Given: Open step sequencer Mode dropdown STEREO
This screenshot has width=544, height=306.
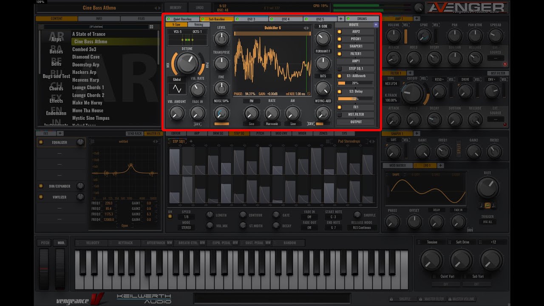Looking at the screenshot, I should 186,228.
